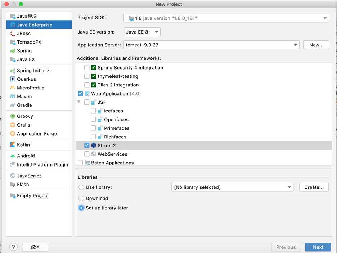The width and height of the screenshot is (337, 253).
Task: Click the Spring Initializr icon
Action: click(x=13, y=71)
